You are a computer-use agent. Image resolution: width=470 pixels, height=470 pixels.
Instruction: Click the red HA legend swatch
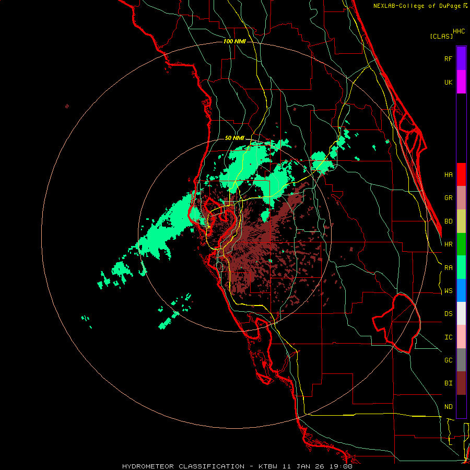tap(461, 174)
